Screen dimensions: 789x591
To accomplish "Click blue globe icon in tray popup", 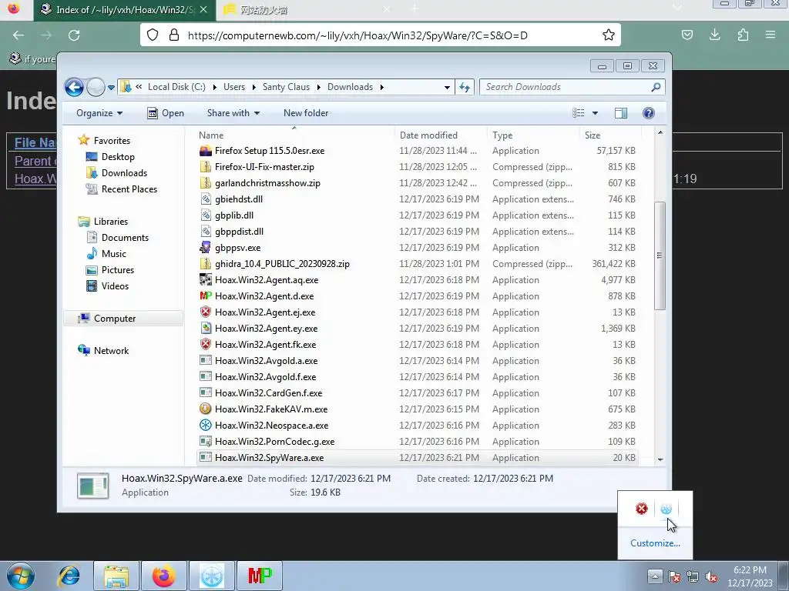I will tap(666, 509).
